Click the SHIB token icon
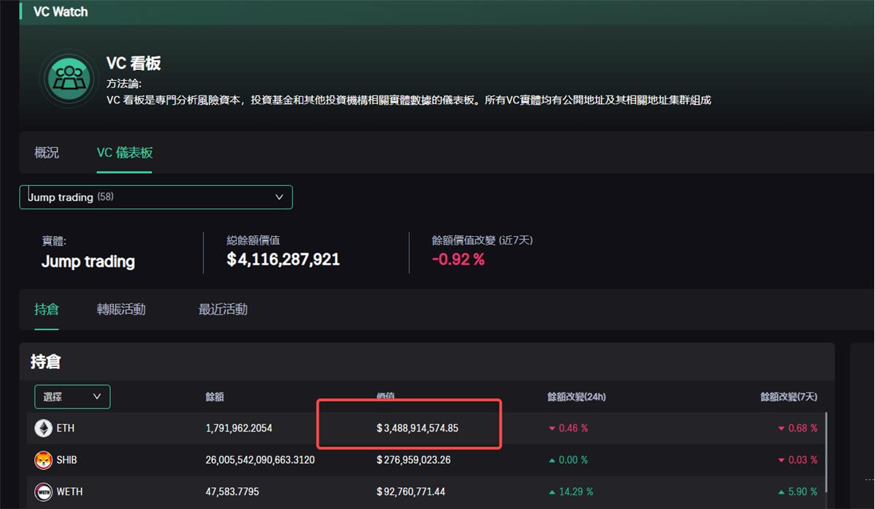The height and width of the screenshot is (509, 875). pos(43,460)
